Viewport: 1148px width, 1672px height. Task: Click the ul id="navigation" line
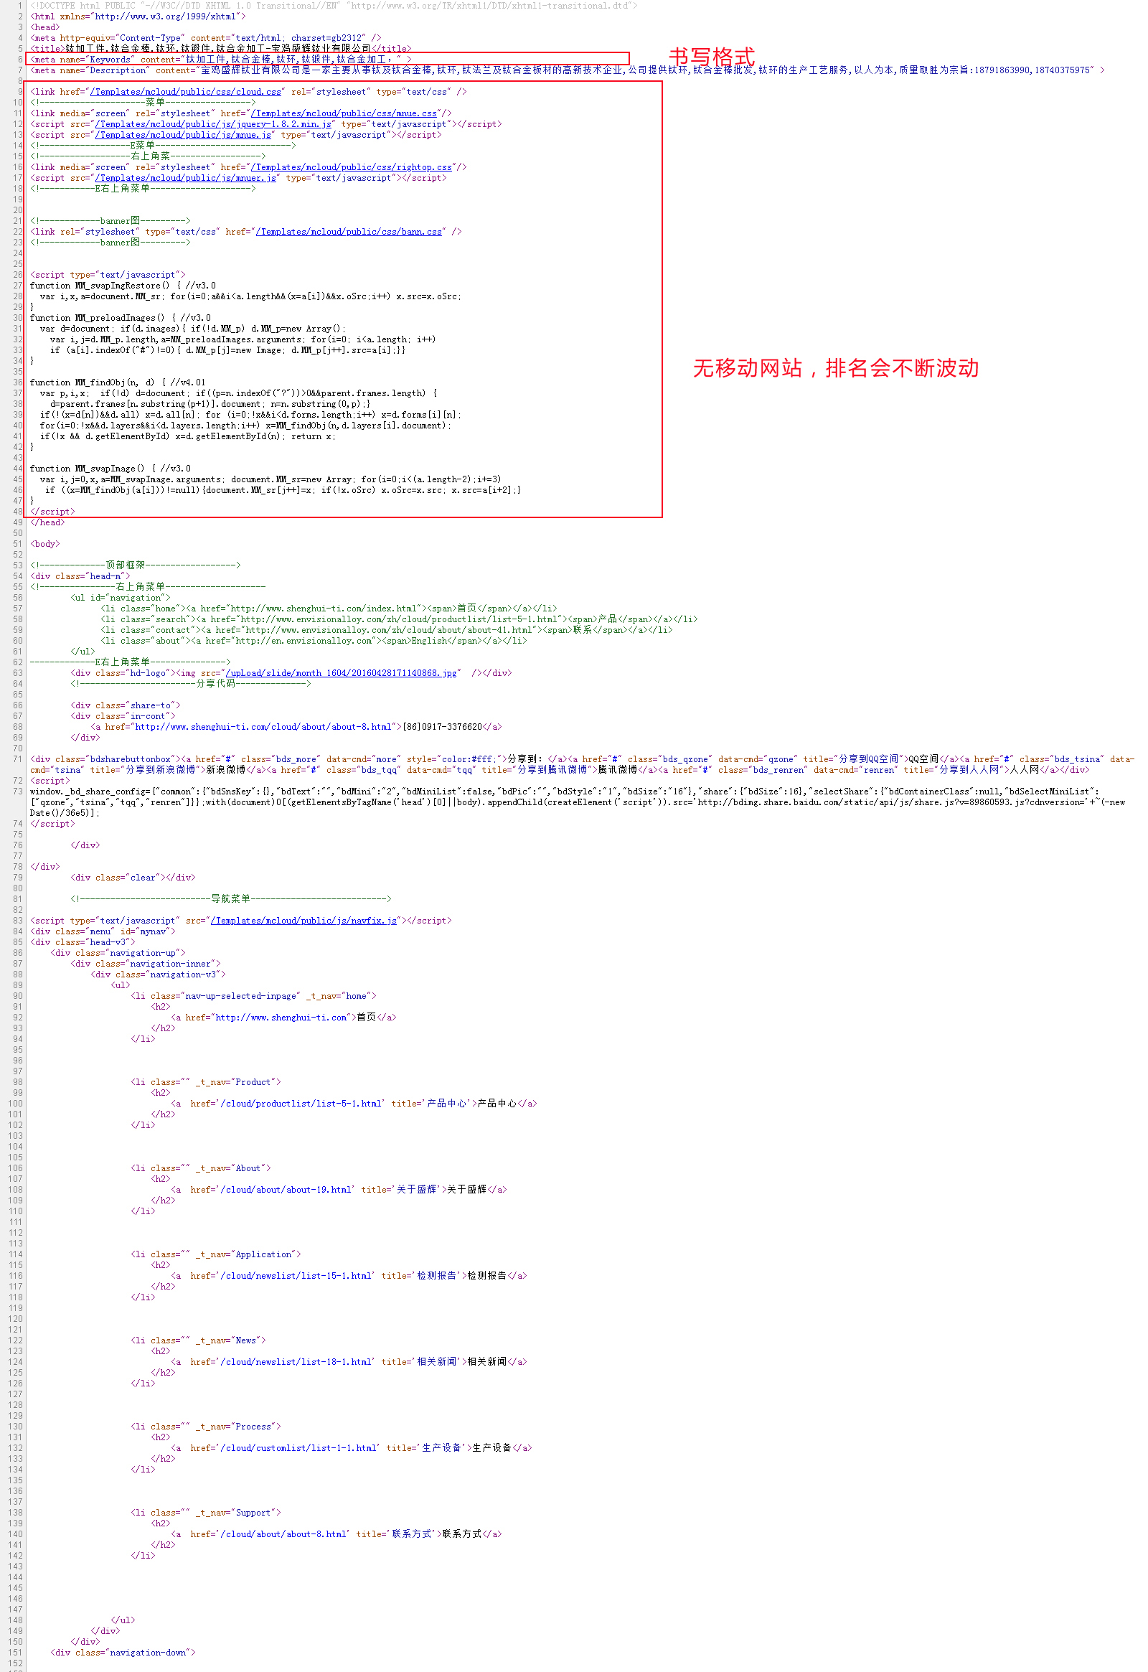[x=121, y=598]
